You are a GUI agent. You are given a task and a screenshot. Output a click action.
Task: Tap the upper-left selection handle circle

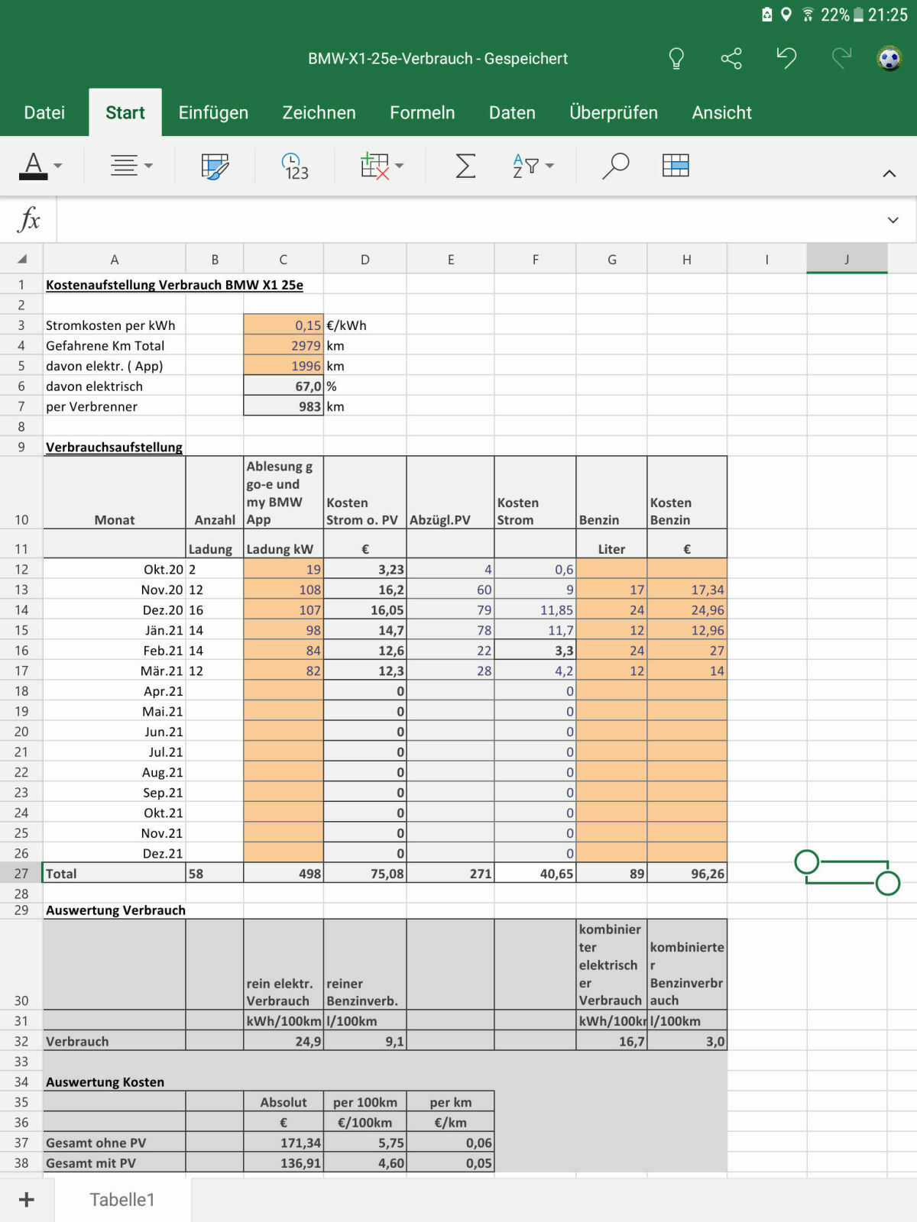(807, 862)
